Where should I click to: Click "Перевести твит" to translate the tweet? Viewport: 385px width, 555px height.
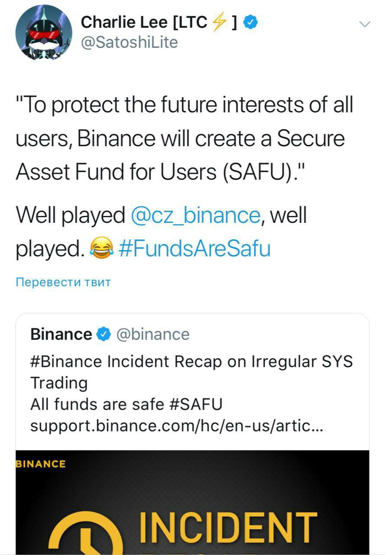(x=63, y=282)
